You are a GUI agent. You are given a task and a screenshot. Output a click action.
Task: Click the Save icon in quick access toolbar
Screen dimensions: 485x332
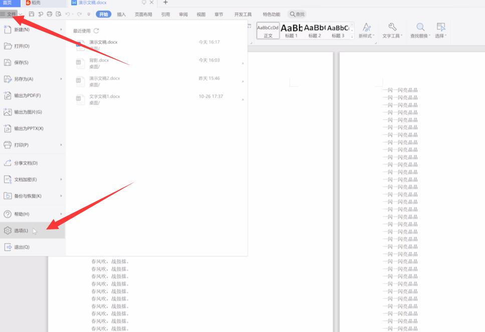coord(32,14)
